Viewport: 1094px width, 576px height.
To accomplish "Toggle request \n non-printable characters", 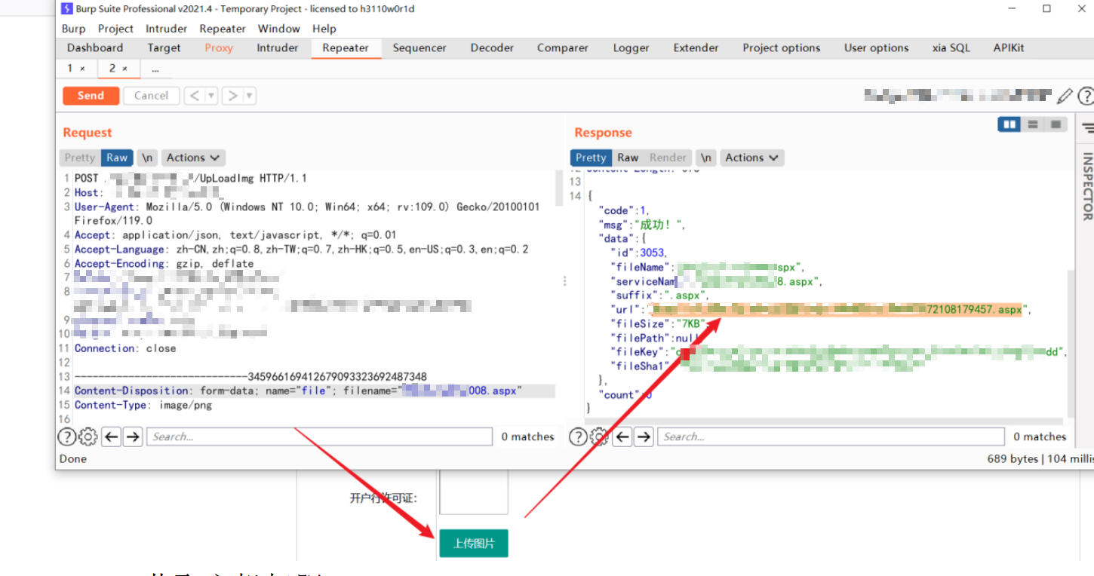I will click(x=147, y=158).
